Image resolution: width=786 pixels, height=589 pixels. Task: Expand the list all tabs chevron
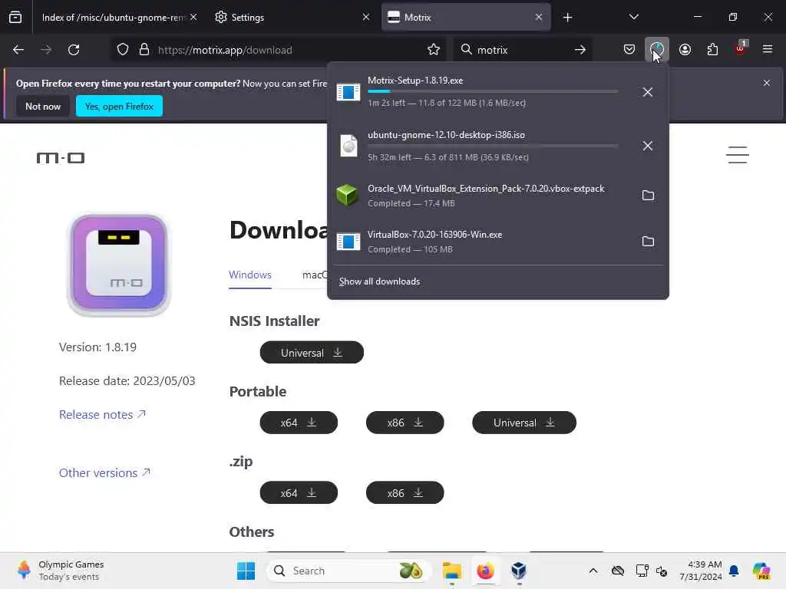[x=633, y=17]
